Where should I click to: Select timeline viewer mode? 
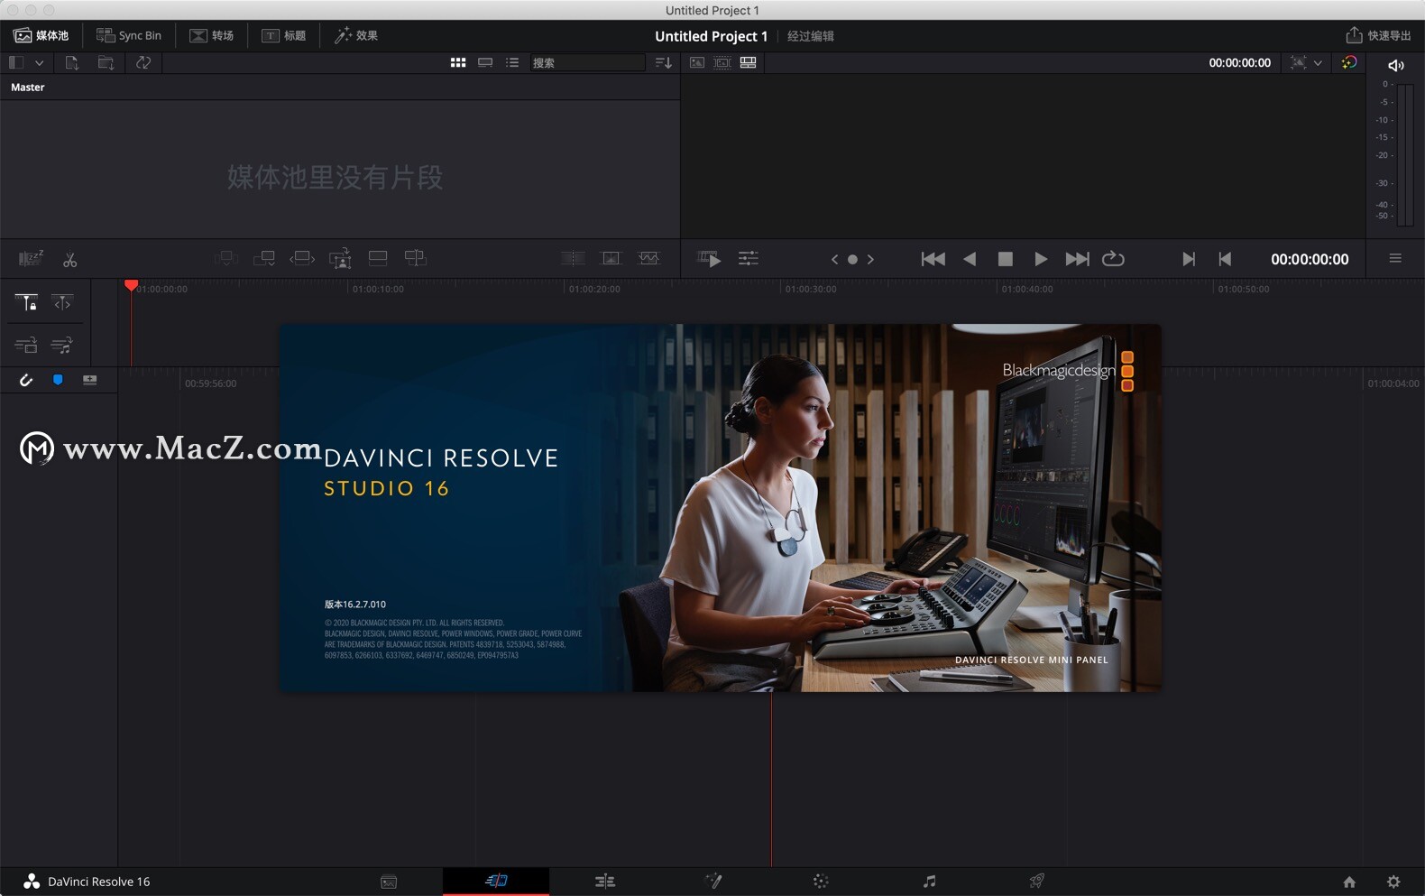tap(748, 62)
